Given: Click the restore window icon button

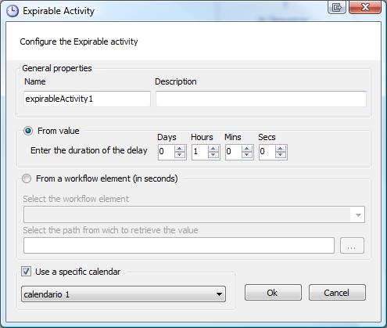Looking at the screenshot, I should [337, 7].
